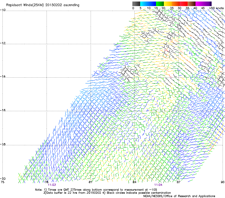Click the '-14' latitude axis label
225x198 pixels.
3,76
